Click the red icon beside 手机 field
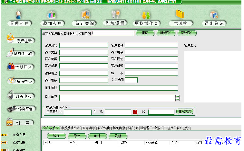Screen dimensions: 244x151 click(x=135, y=111)
